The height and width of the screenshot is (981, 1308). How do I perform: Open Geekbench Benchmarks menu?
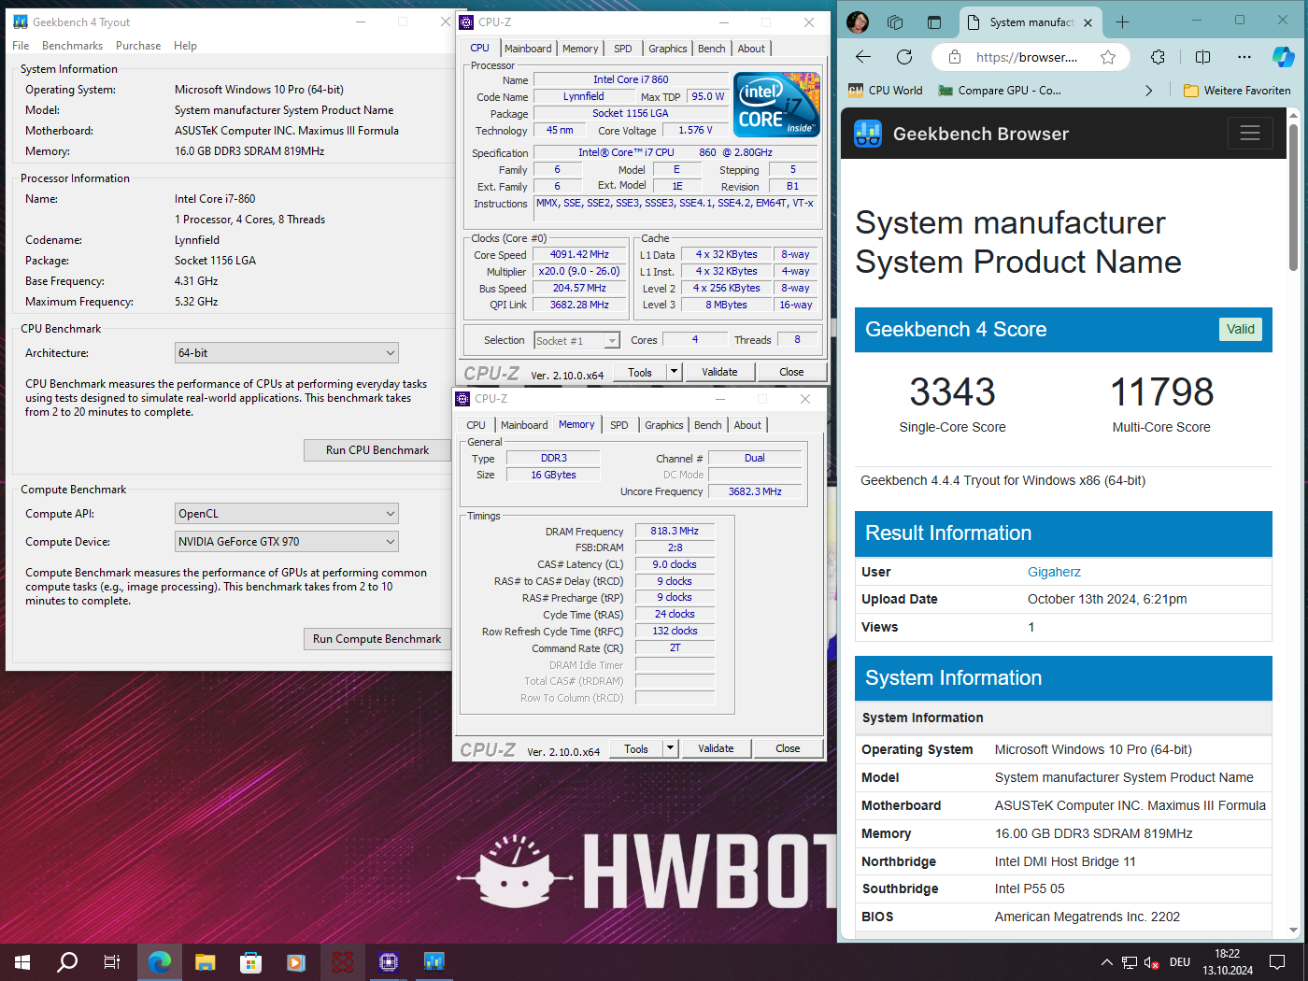(x=72, y=46)
